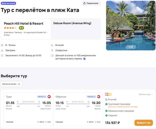Click the Виза не нужна badge
The width and height of the screenshot is (156, 129).
(x=8, y=3)
